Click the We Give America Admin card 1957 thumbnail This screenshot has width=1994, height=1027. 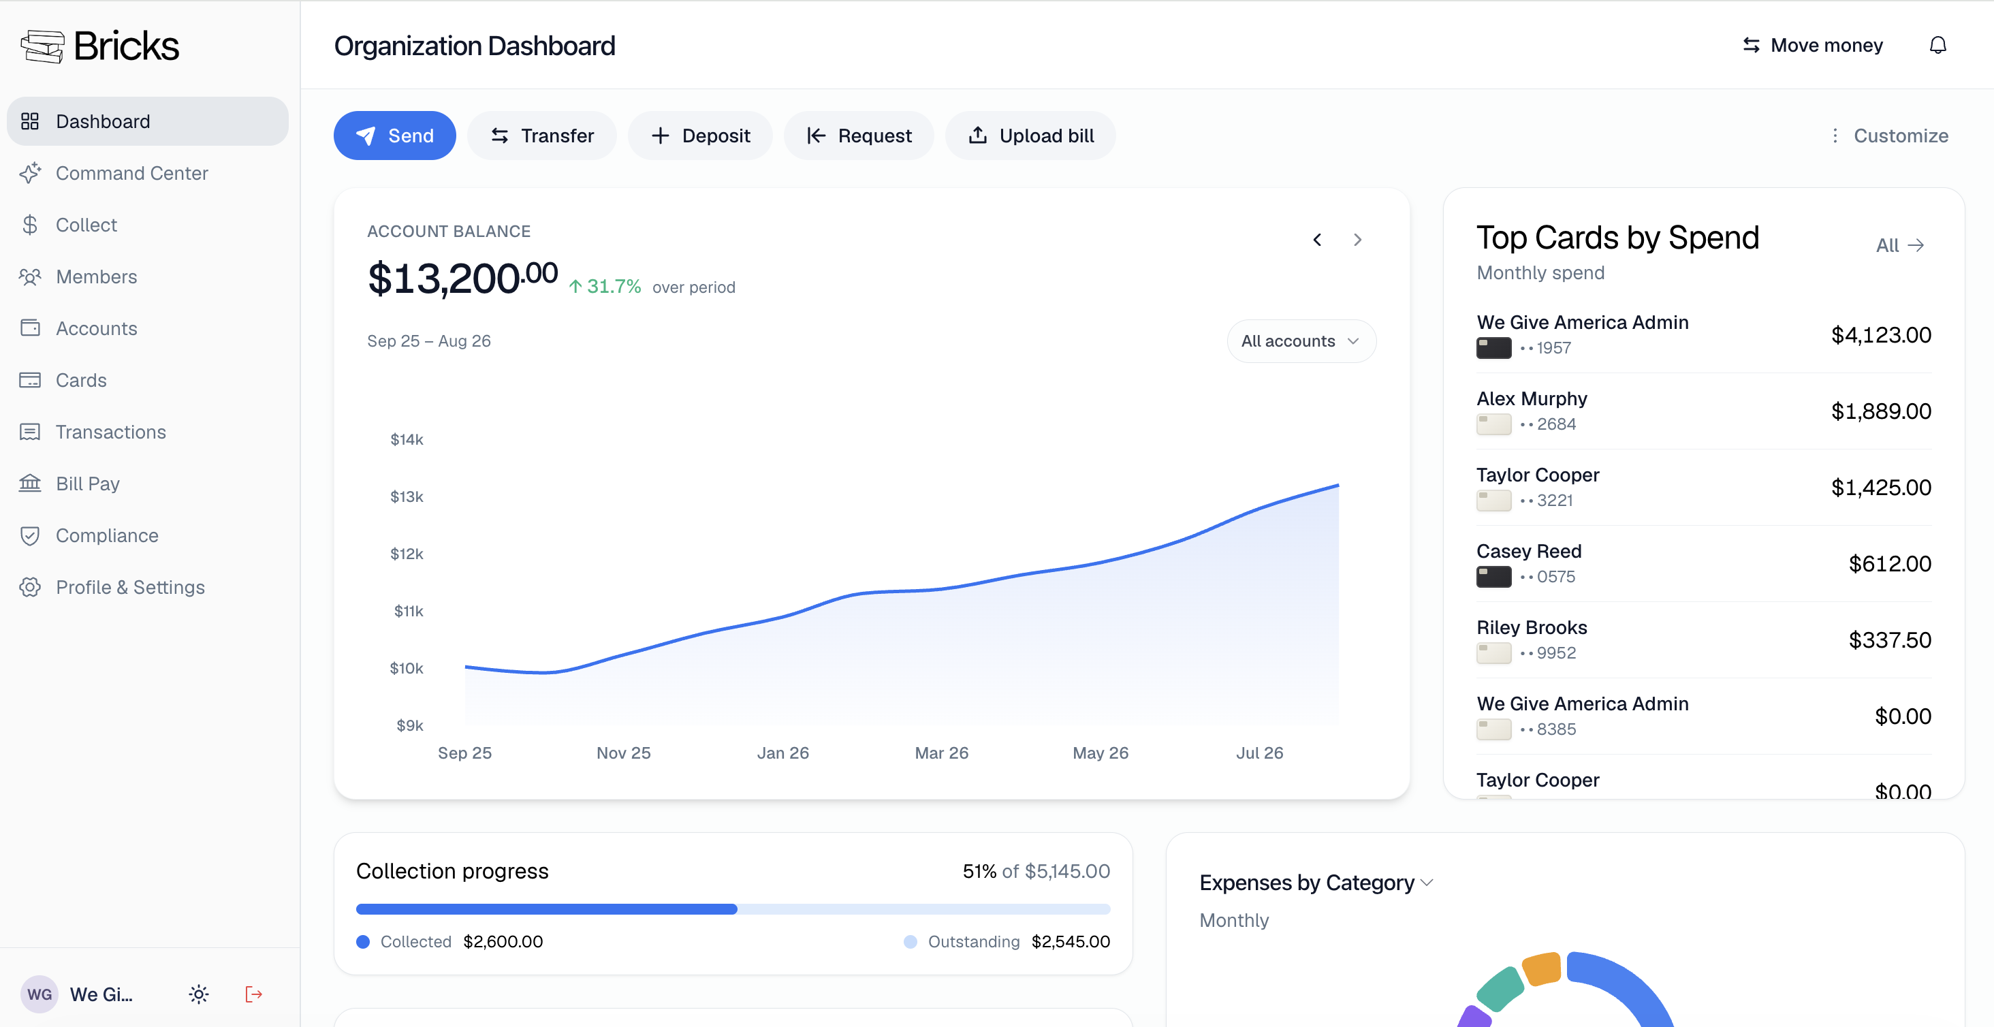point(1494,348)
